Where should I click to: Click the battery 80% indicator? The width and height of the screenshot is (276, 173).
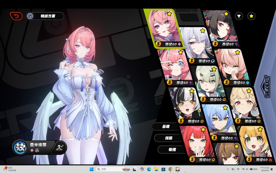(x=254, y=169)
